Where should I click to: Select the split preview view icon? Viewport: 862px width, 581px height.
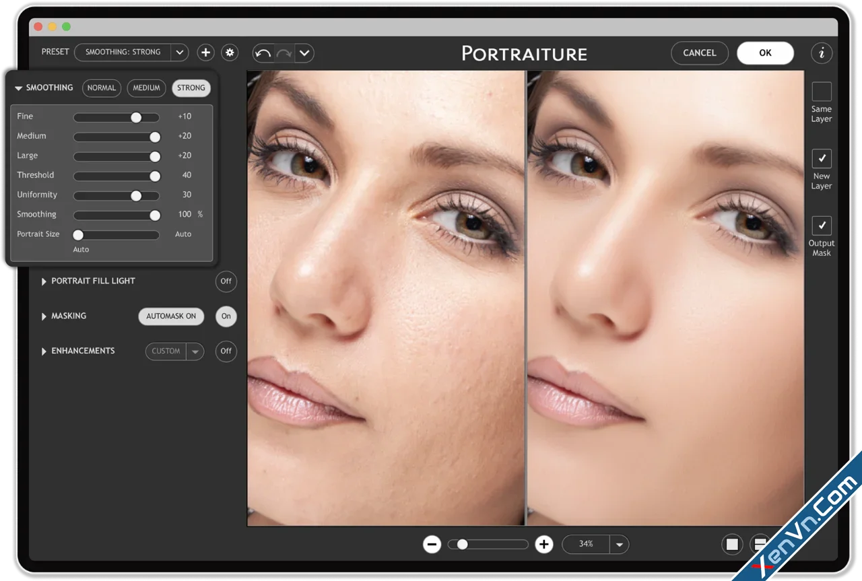coord(760,544)
